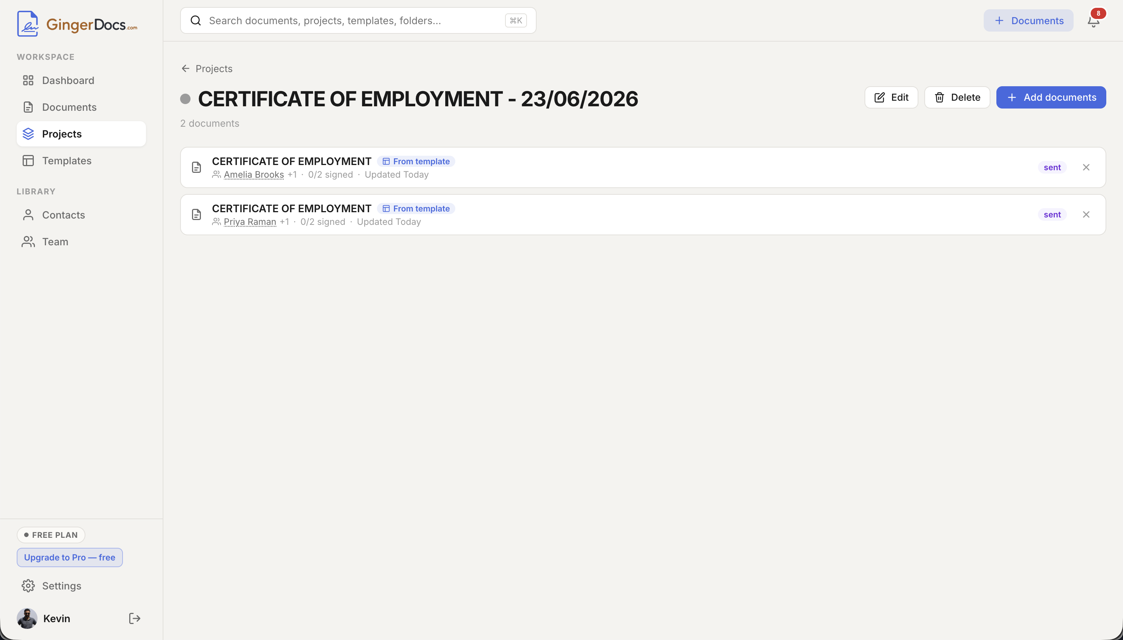Open the Priya Raman contact link
This screenshot has width=1123, height=640.
point(250,222)
